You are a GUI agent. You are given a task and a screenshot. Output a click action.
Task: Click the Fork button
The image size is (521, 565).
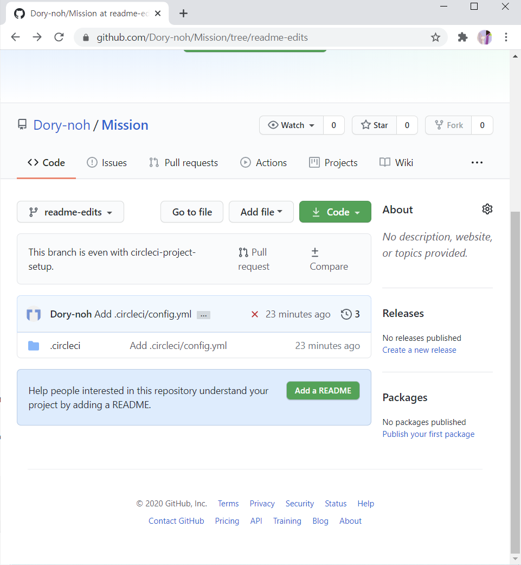(x=449, y=125)
